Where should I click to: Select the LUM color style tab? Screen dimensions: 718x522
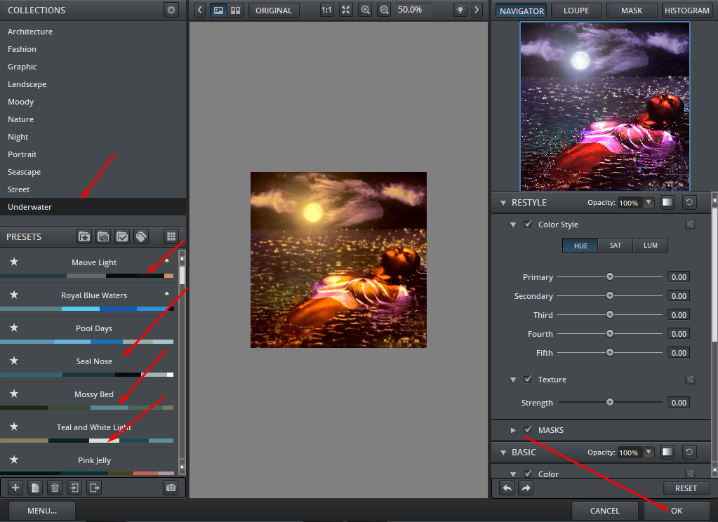click(x=650, y=246)
